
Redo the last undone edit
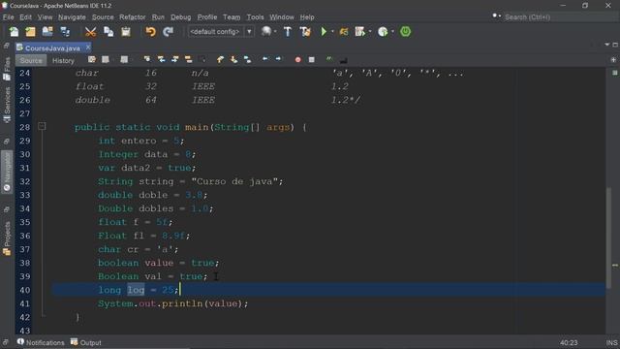click(168, 32)
